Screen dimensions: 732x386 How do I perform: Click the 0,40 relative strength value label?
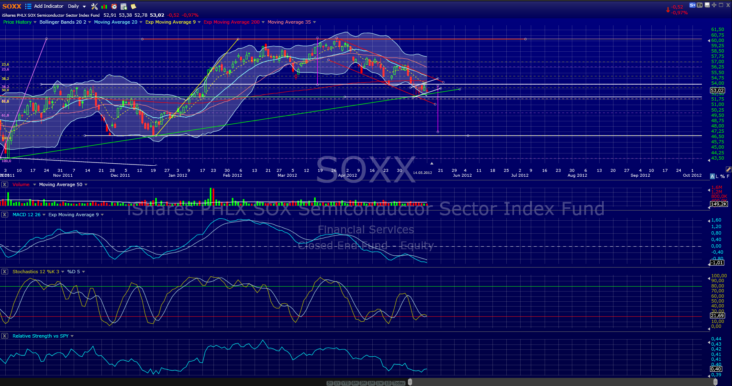(716, 369)
